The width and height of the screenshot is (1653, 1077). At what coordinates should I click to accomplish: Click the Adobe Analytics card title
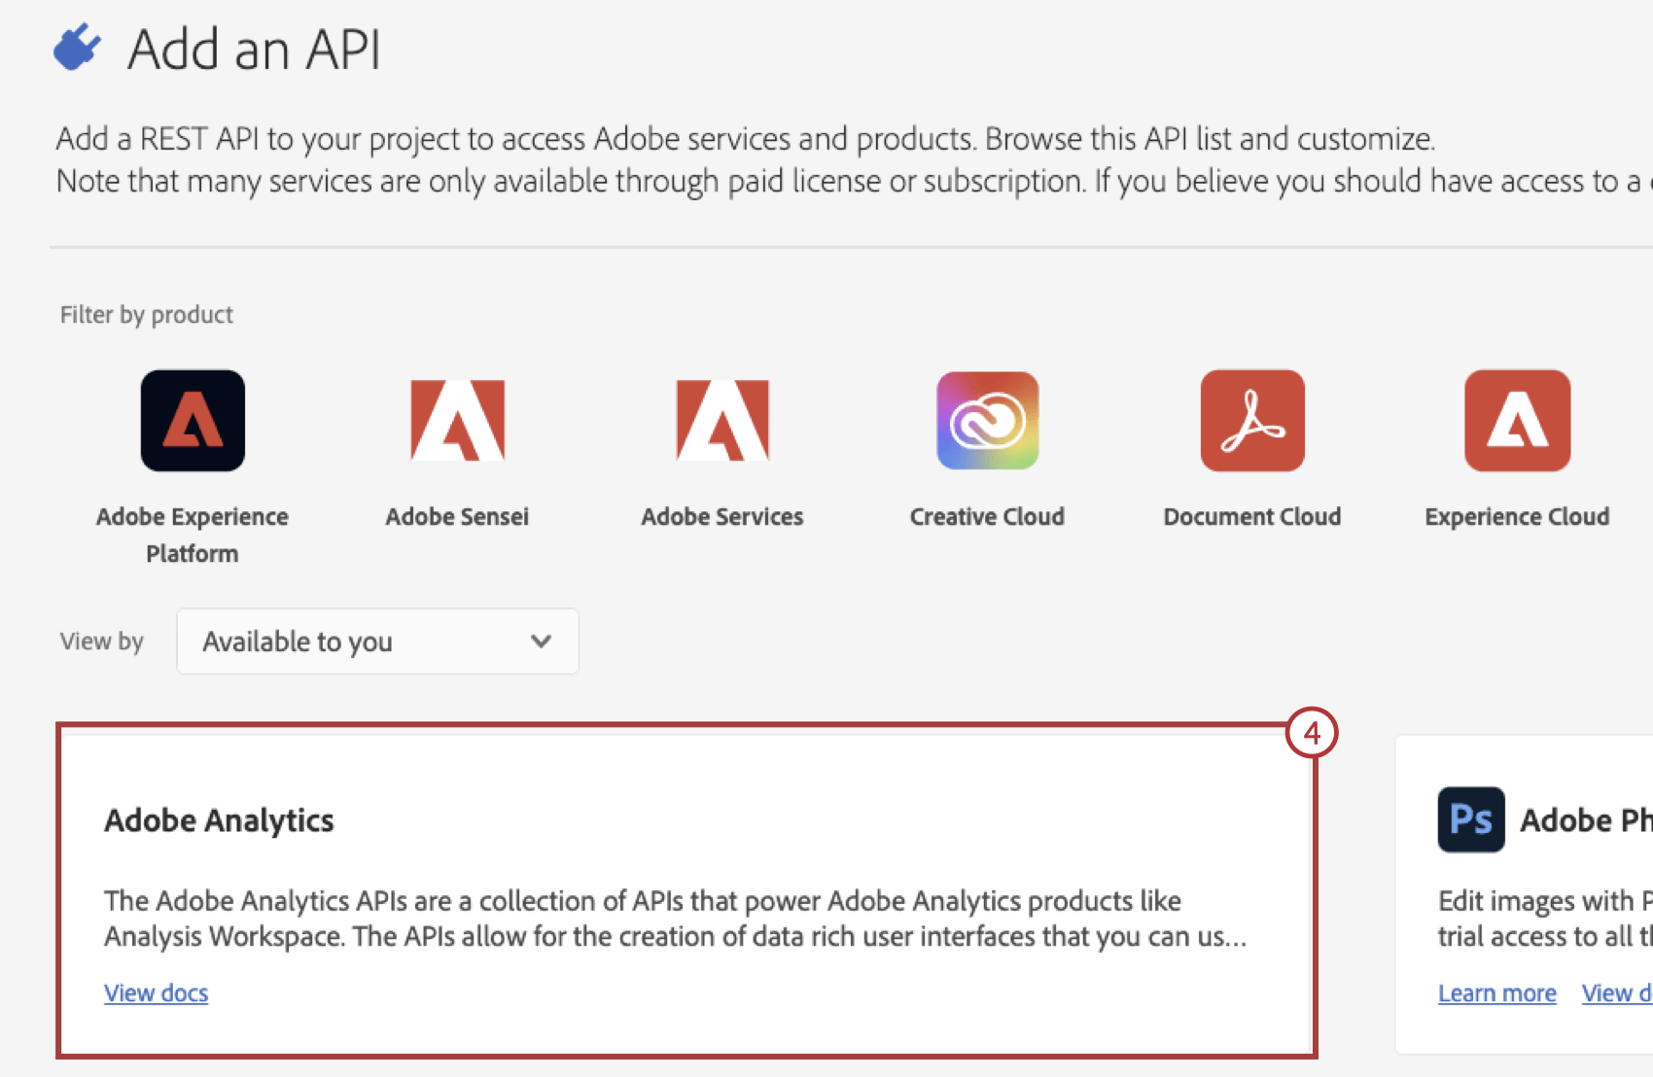coord(219,819)
